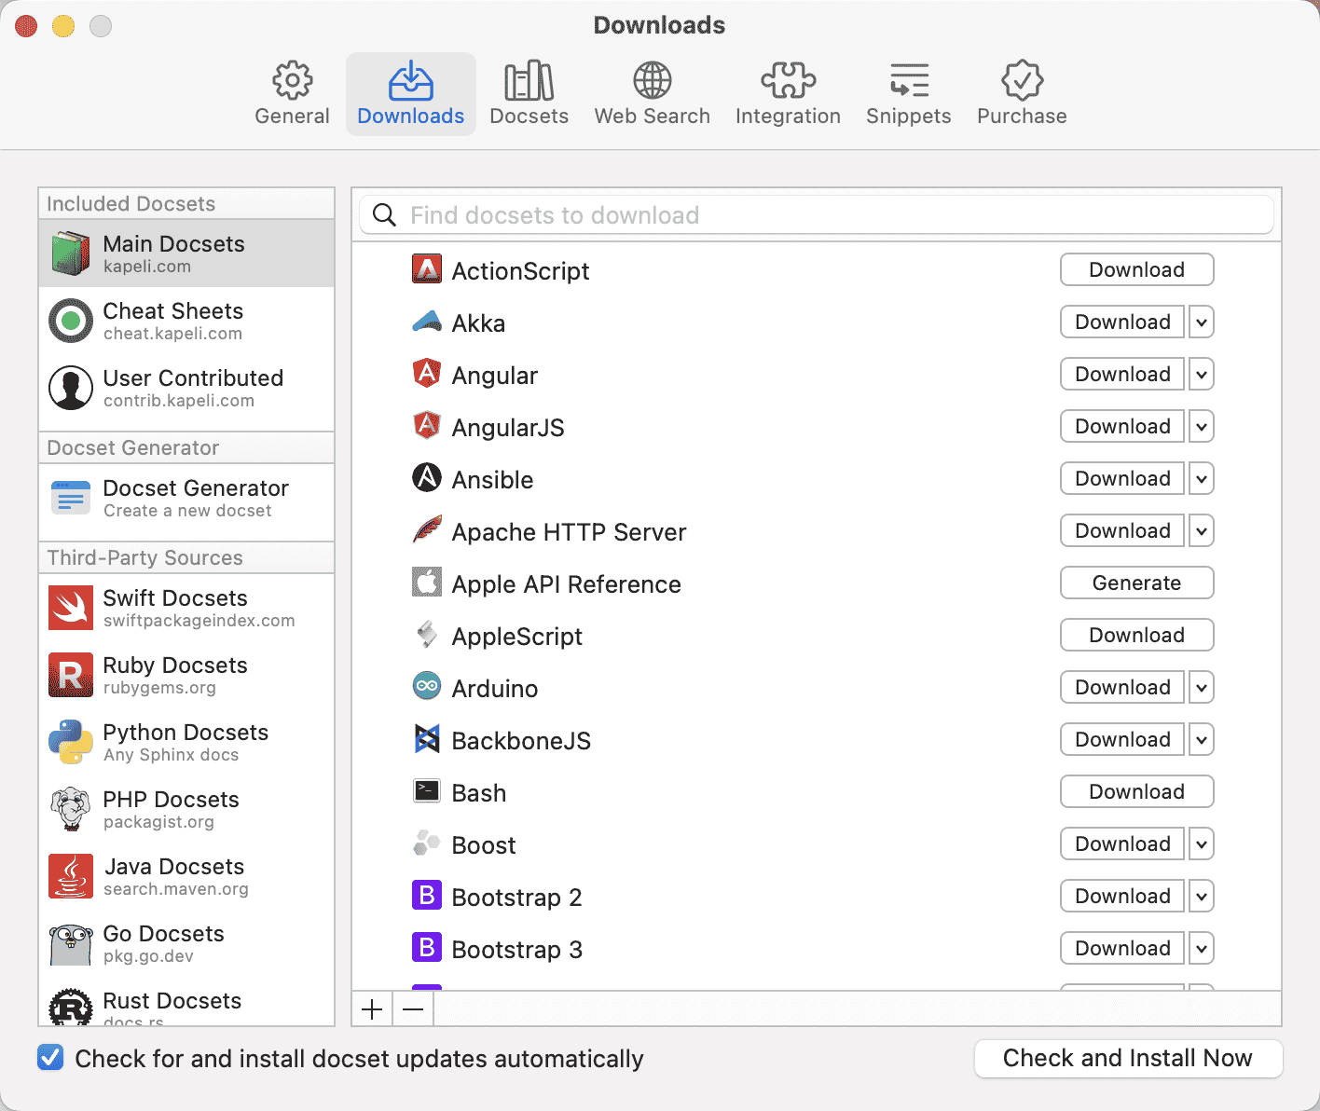Click the Python Docsets logo
The height and width of the screenshot is (1111, 1320).
(x=70, y=742)
